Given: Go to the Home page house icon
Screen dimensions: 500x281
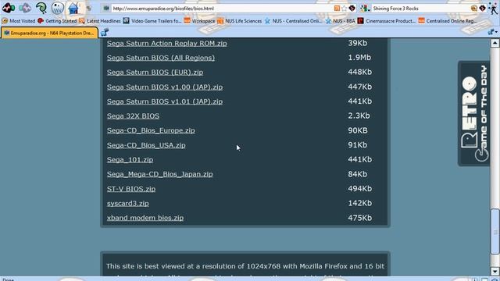Looking at the screenshot, I should tap(73, 8).
